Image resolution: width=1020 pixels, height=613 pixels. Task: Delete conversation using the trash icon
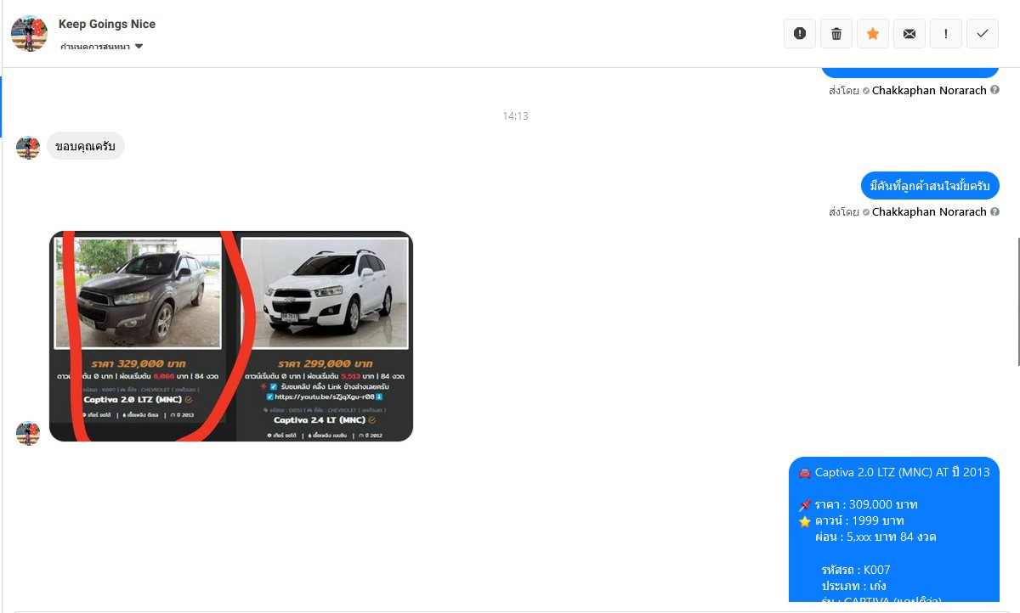pyautogui.click(x=836, y=33)
